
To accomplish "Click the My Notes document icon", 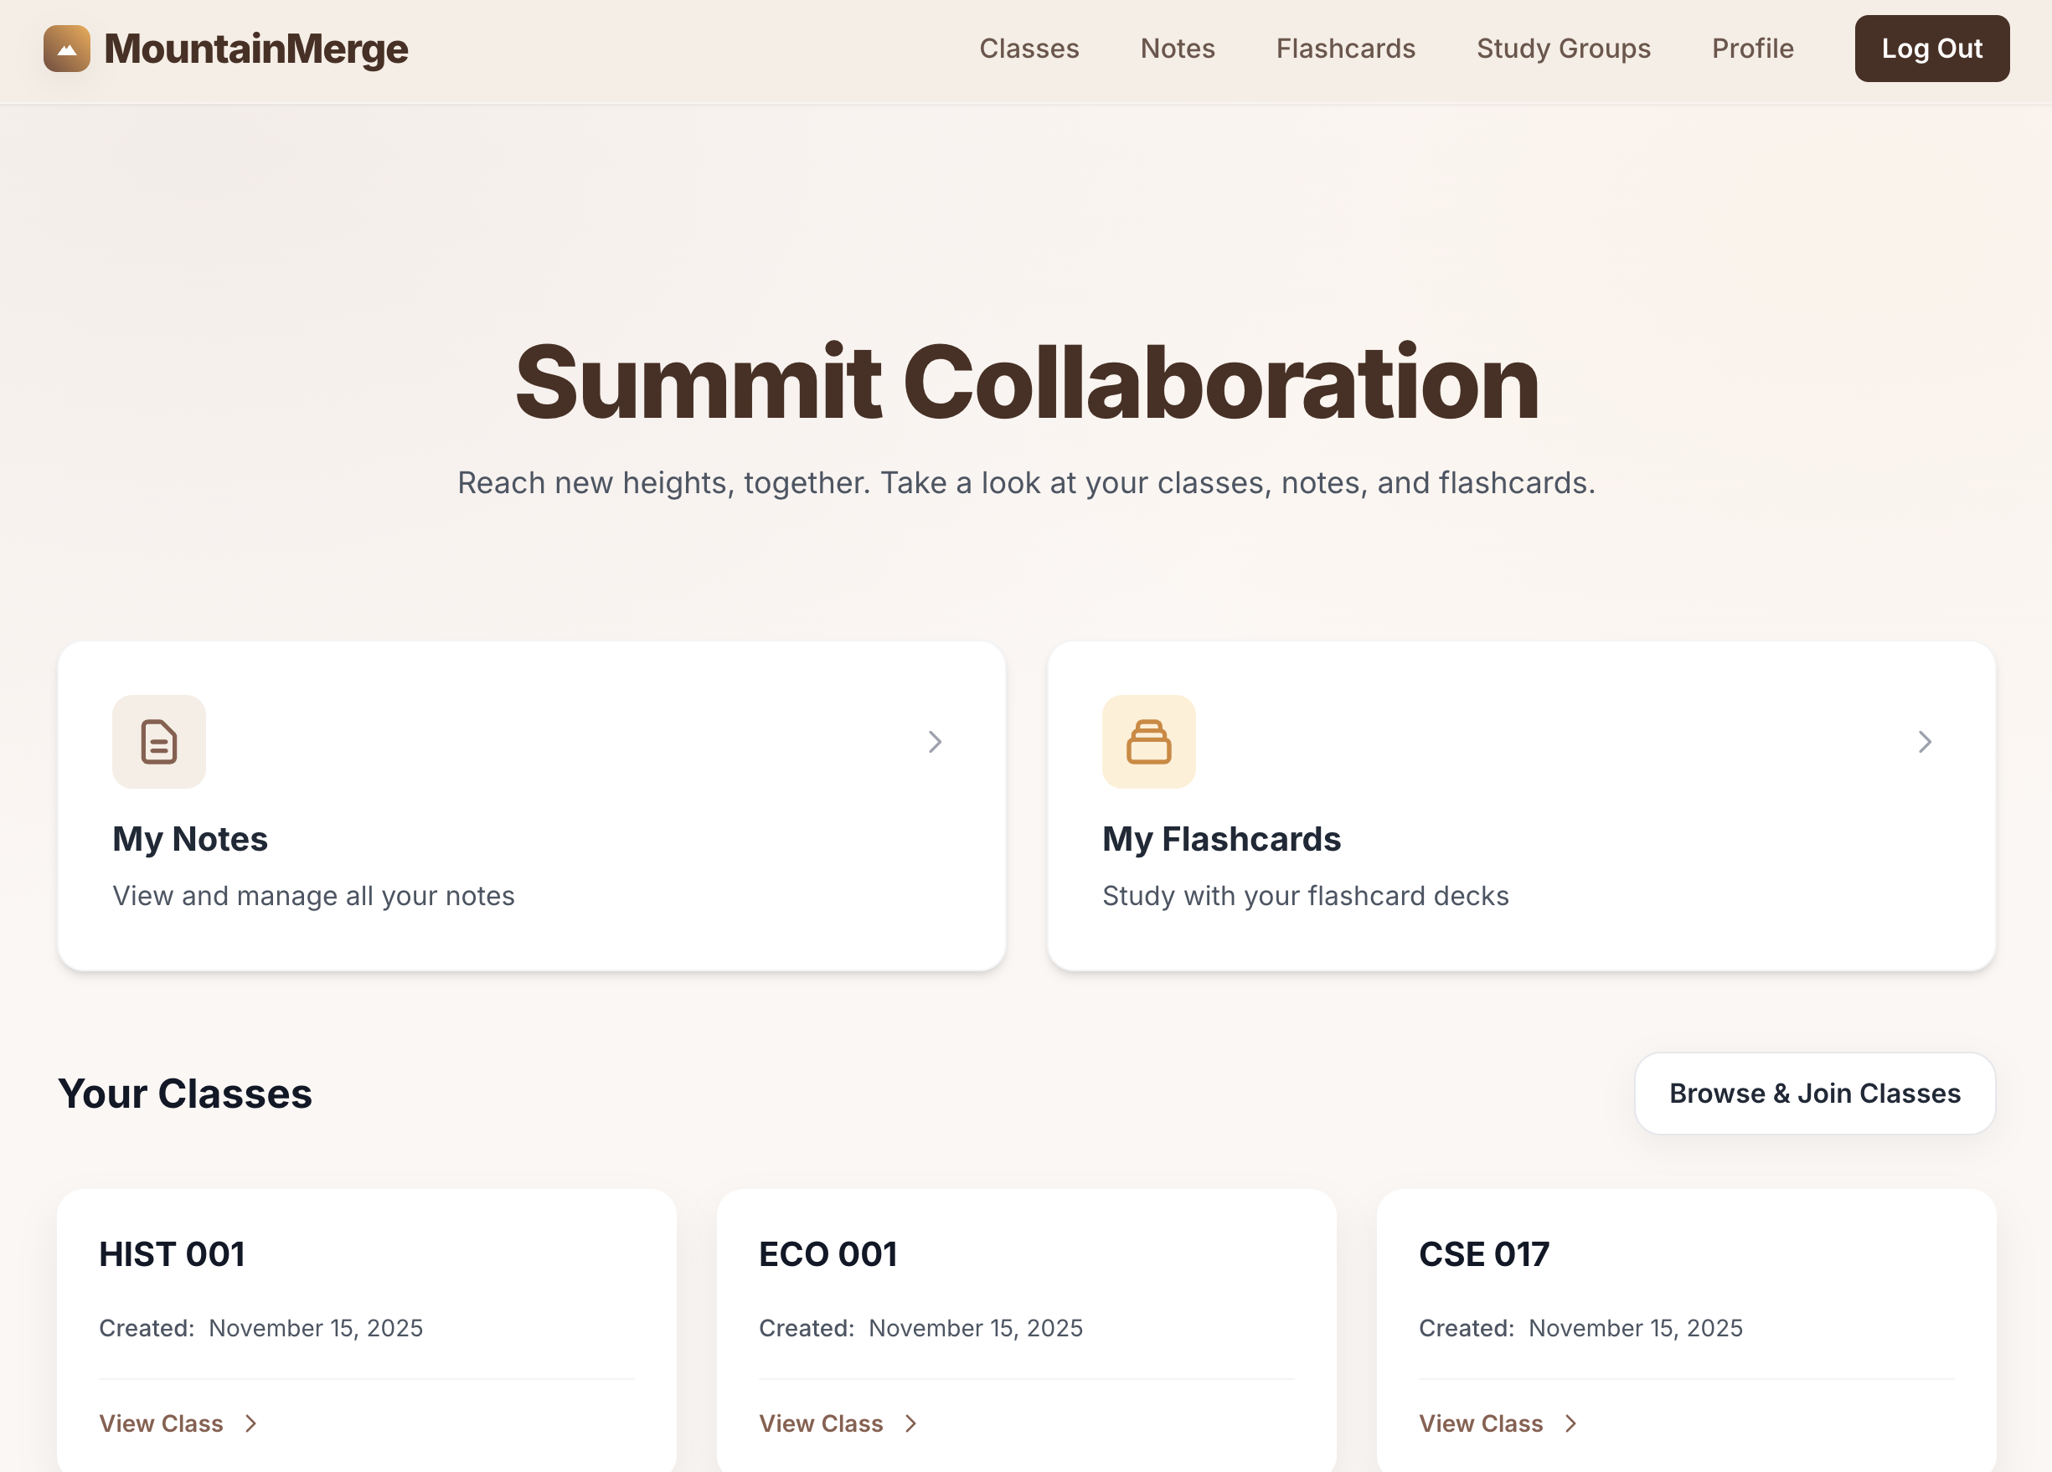I will [159, 742].
